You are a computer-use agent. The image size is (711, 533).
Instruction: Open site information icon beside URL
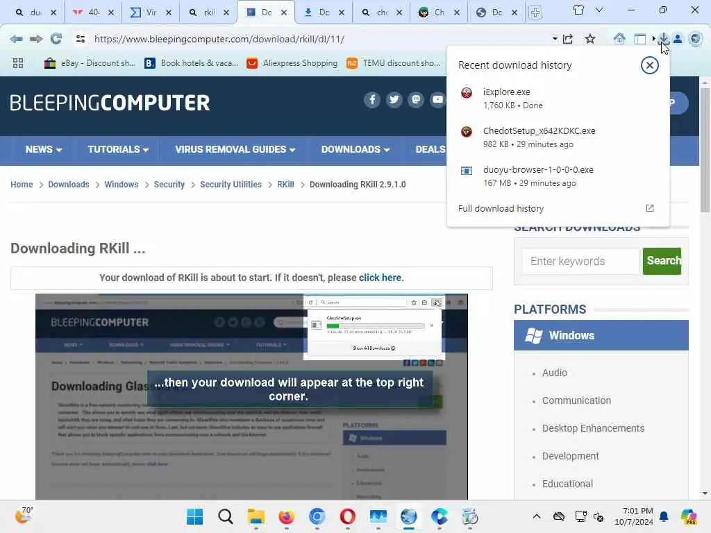point(81,39)
